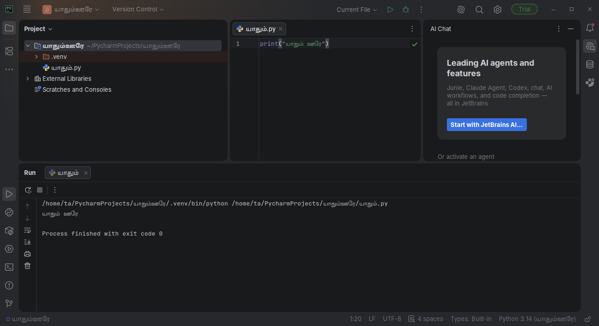Viewport: 599px width, 326px height.
Task: Open IDE settings gear
Action: pyautogui.click(x=498, y=9)
